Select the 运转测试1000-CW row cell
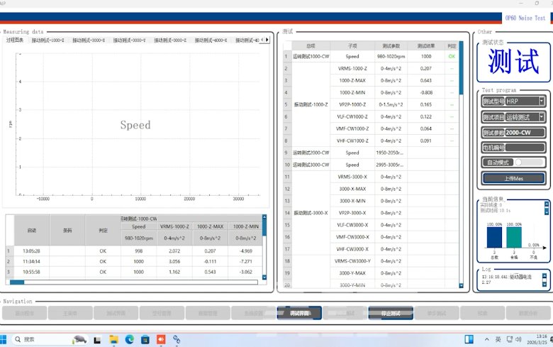The image size is (553, 347). [x=311, y=57]
